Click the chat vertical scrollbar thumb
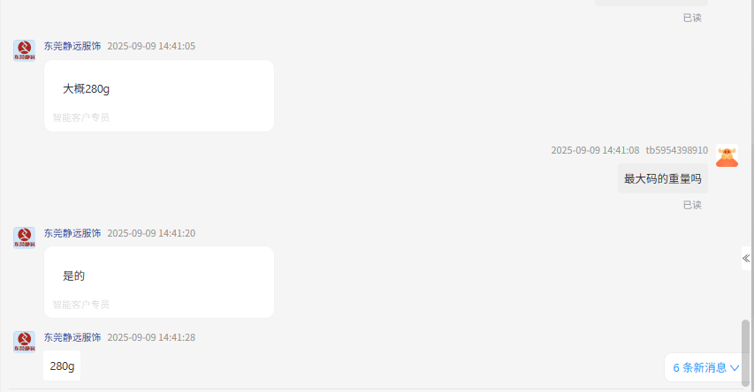The height and width of the screenshot is (392, 754). coord(745,352)
